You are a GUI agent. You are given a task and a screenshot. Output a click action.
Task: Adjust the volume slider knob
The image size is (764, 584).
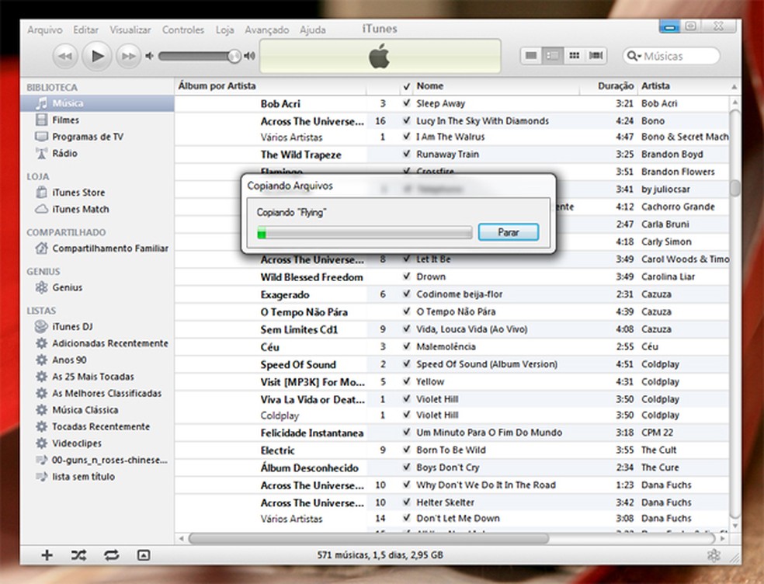click(x=234, y=56)
